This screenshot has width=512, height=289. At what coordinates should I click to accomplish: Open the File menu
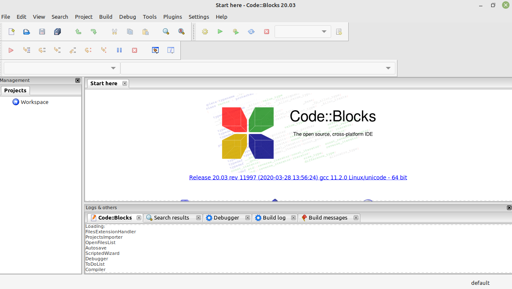6,17
